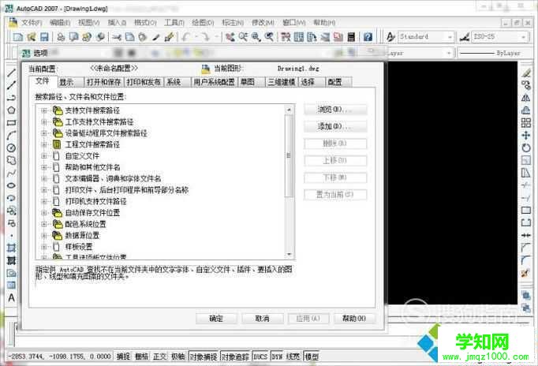
Task: Switch to the 打开和保存 tab
Action: click(103, 82)
